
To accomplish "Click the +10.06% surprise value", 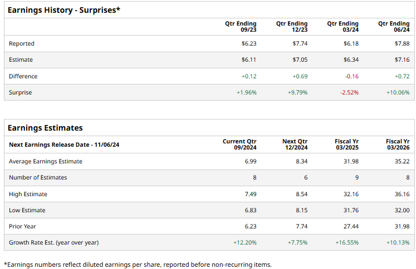I will pos(398,92).
